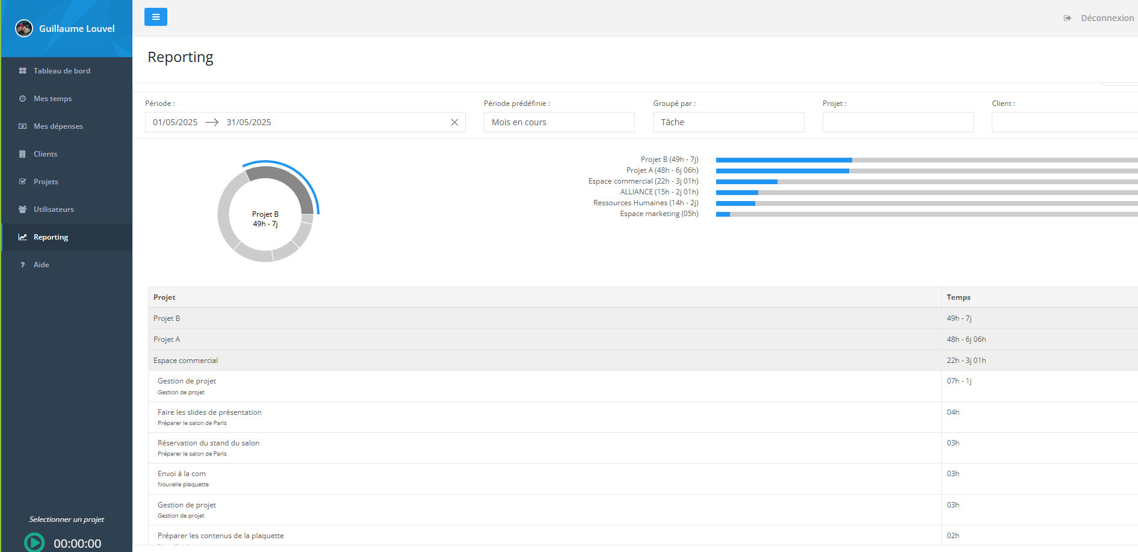Click Selectionner un projet link
The image size is (1138, 552).
click(66, 519)
